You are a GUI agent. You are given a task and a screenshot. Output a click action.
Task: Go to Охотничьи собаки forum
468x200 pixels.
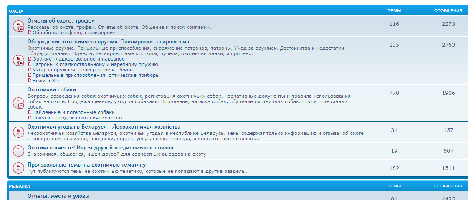[52, 90]
